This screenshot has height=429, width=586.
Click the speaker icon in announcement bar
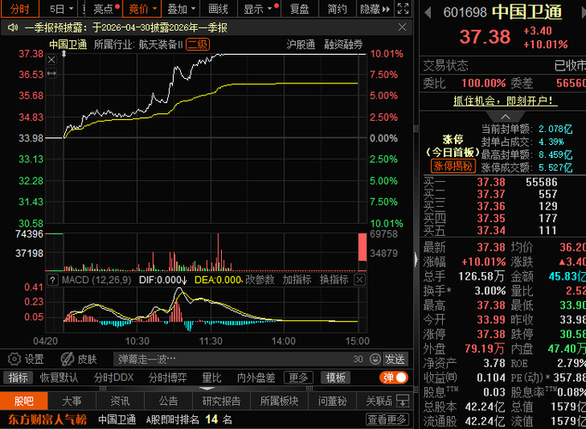coord(13,27)
